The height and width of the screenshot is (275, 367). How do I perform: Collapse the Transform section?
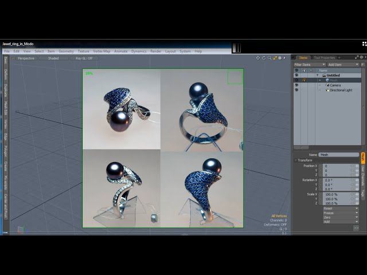[x=296, y=160]
